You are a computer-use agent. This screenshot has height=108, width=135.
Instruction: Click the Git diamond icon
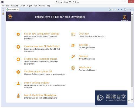(x=18, y=72)
